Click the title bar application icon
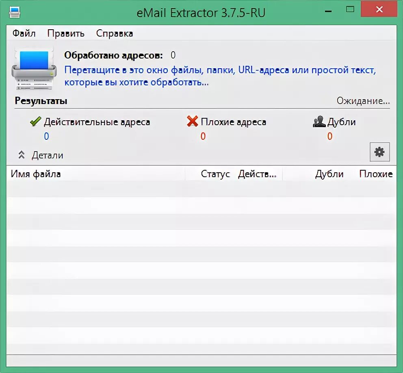Viewport: 403px width, 373px height. 14,12
